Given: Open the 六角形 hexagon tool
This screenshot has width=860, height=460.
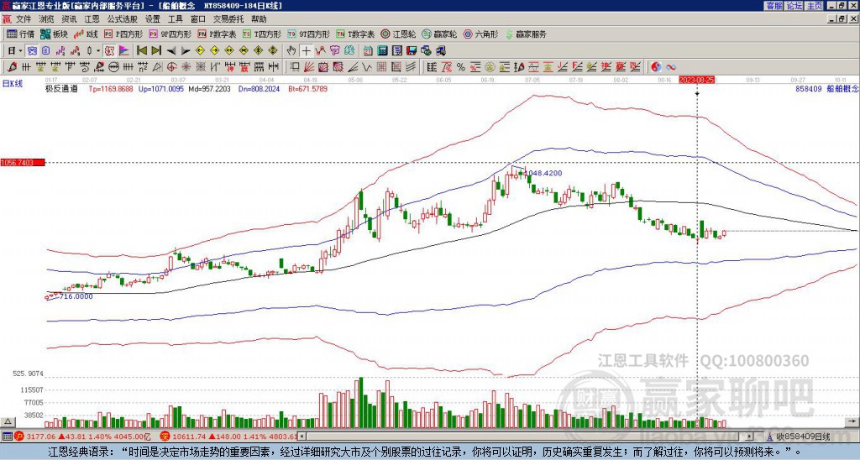Looking at the screenshot, I should 480,34.
